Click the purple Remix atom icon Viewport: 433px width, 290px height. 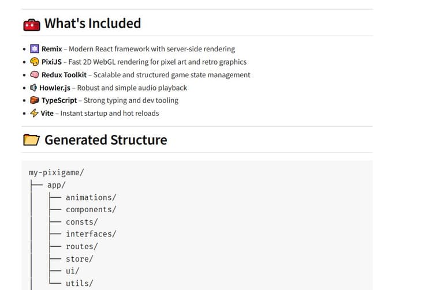pyautogui.click(x=35, y=49)
